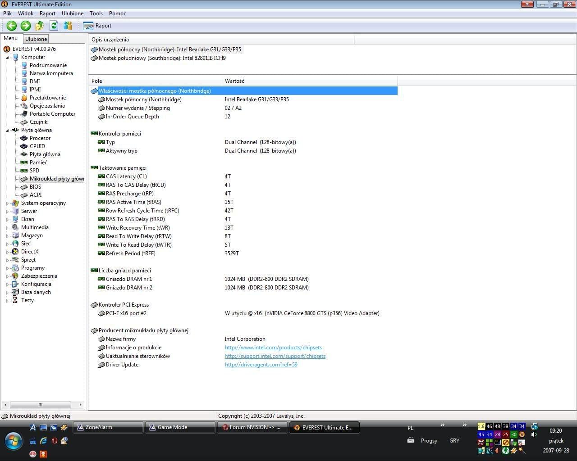
Task: Click the Refresh toolbar icon
Action: [x=54, y=26]
